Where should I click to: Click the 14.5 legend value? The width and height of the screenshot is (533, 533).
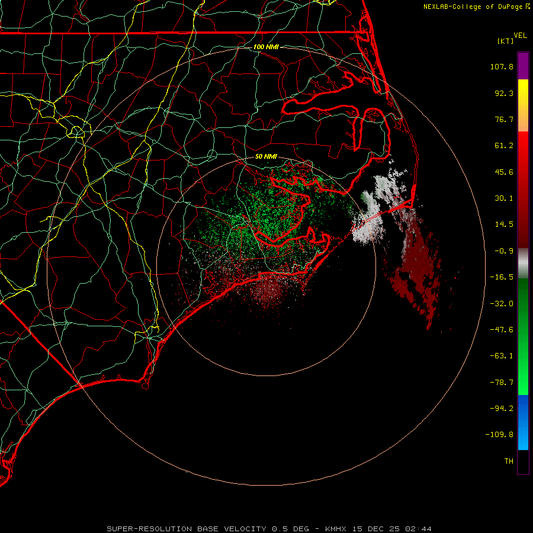pos(504,224)
